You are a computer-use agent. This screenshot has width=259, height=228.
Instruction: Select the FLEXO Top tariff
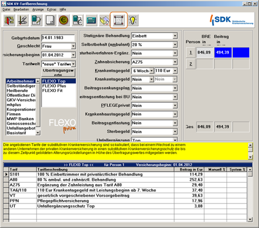pyautogui.click(x=59, y=81)
